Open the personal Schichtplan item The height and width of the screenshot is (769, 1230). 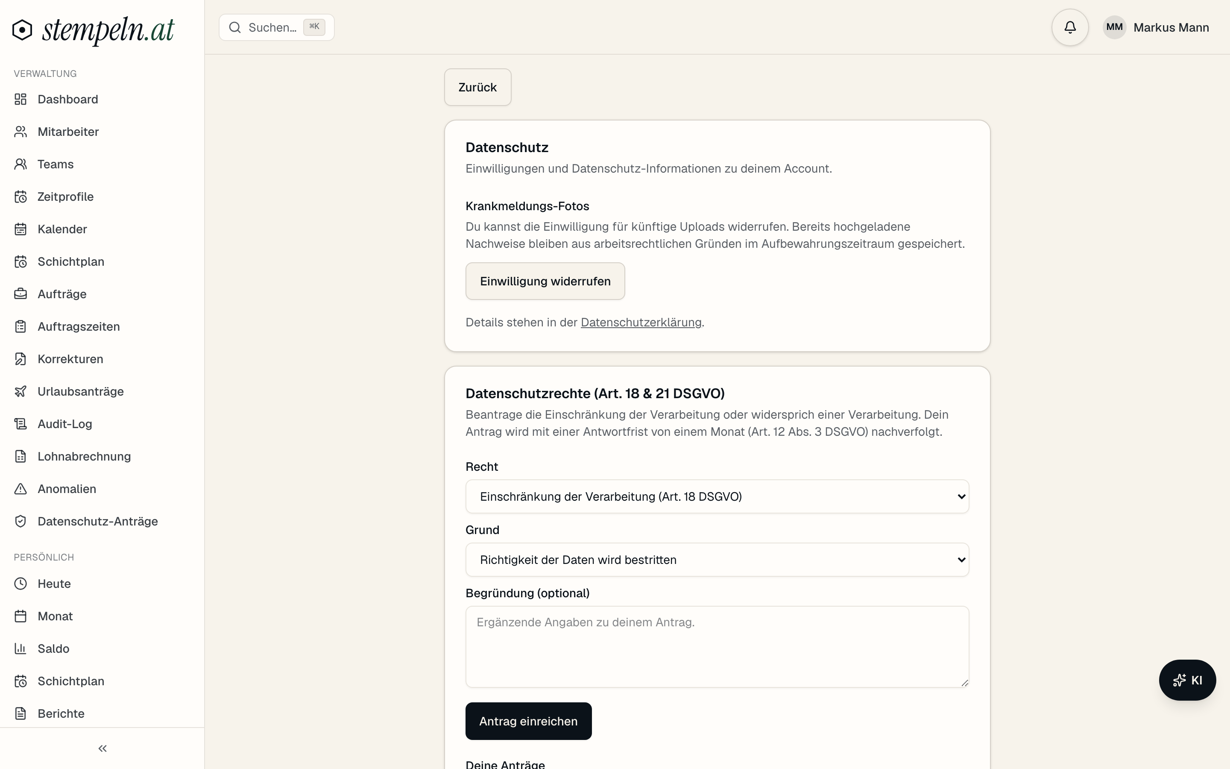102,681
